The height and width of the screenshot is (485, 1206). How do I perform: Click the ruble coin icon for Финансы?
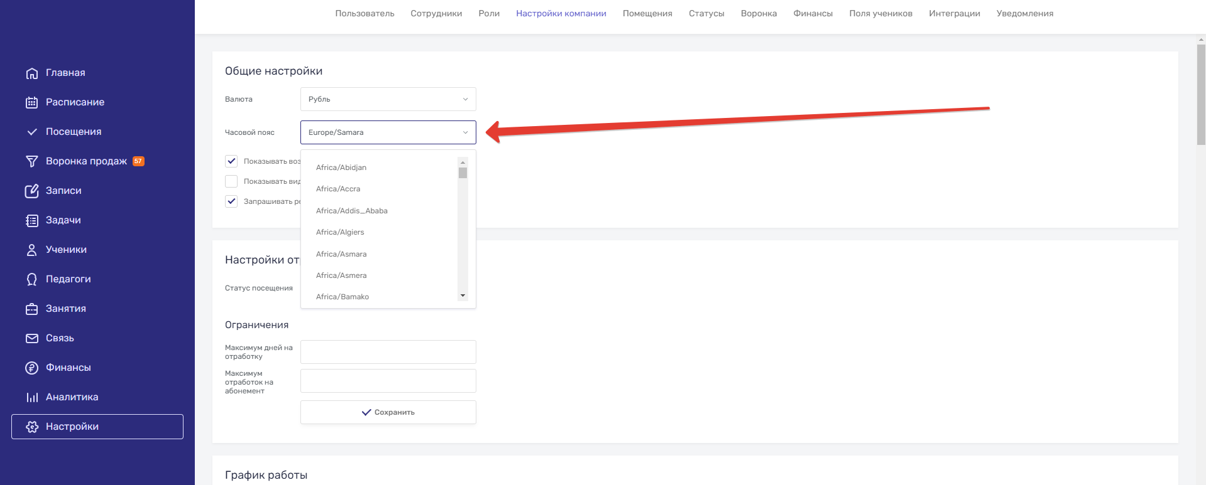click(x=32, y=368)
